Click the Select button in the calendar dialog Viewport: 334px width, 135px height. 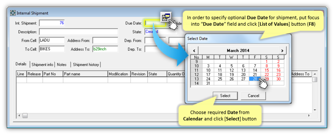point(225,96)
